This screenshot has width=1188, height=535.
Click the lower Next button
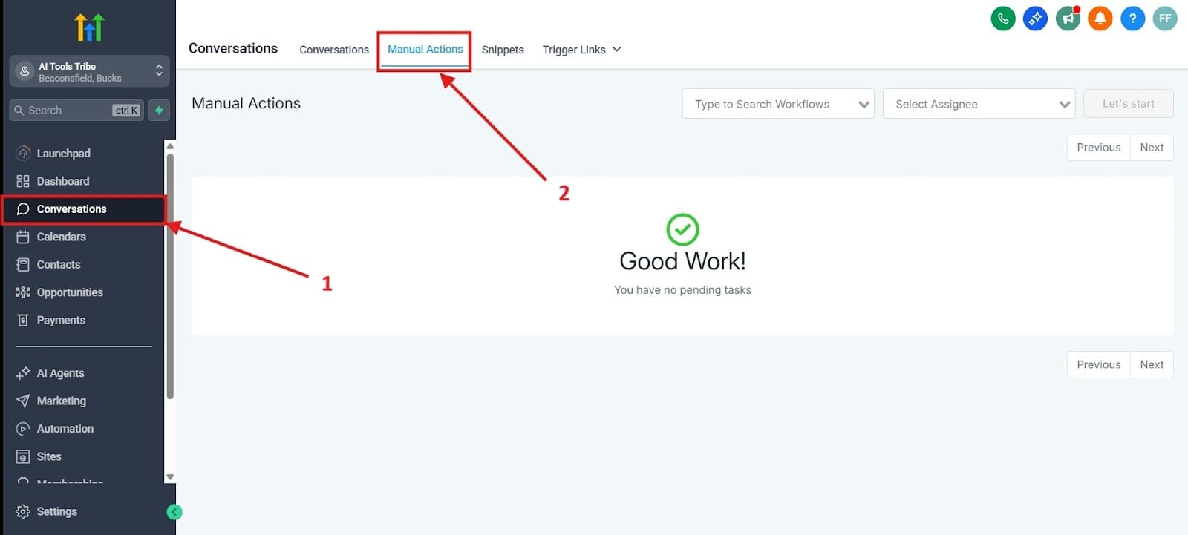point(1152,365)
